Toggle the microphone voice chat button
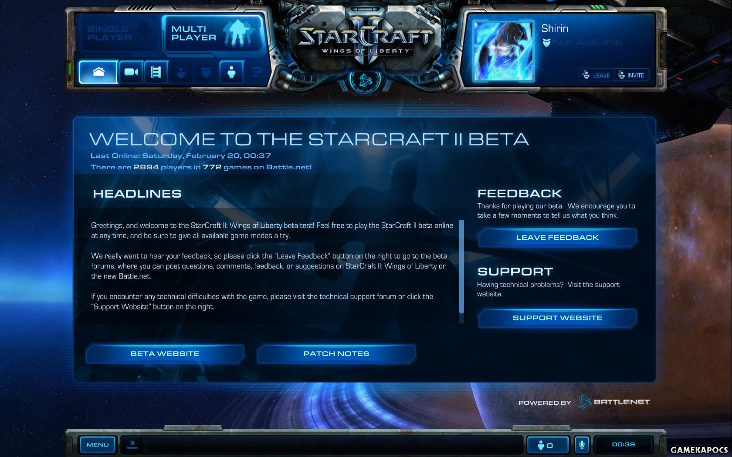This screenshot has height=457, width=732. coord(582,445)
